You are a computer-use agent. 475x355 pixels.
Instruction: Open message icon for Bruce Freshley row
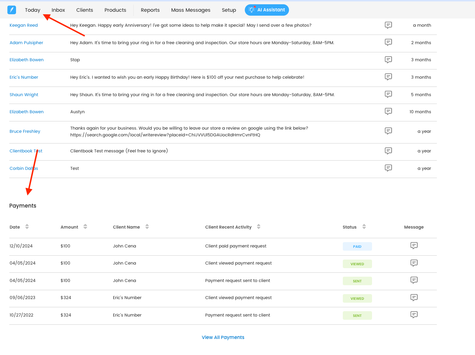pos(388,131)
